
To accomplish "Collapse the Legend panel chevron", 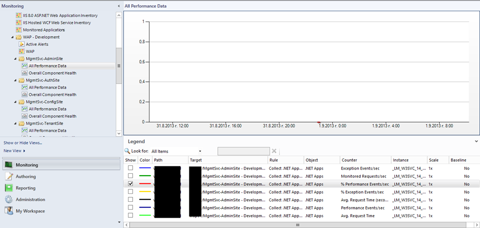I will (476, 141).
